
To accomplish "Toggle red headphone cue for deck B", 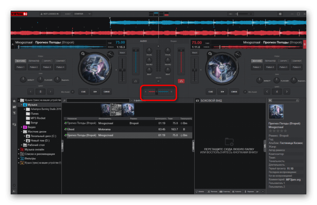I will click(181, 81).
